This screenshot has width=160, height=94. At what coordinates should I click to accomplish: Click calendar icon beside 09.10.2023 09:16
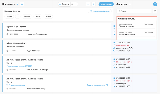point(114,78)
